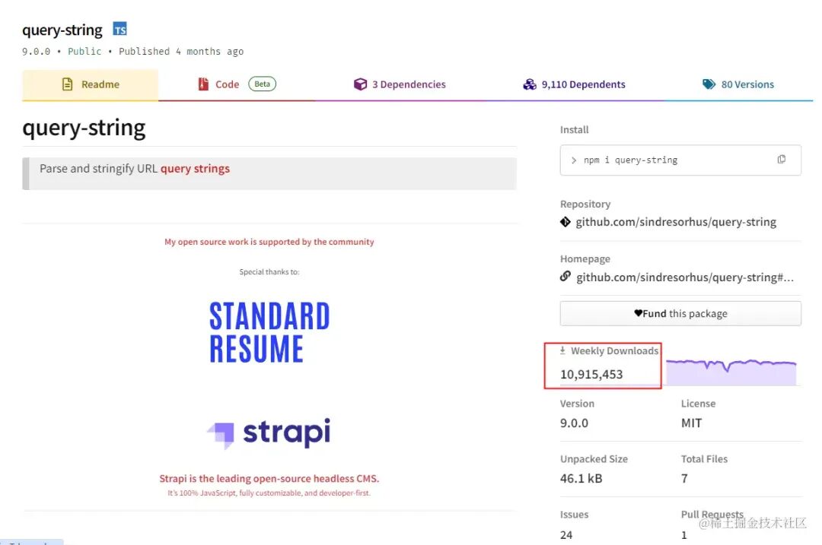
Task: Open the 3 Dependencies tab
Action: (x=400, y=84)
